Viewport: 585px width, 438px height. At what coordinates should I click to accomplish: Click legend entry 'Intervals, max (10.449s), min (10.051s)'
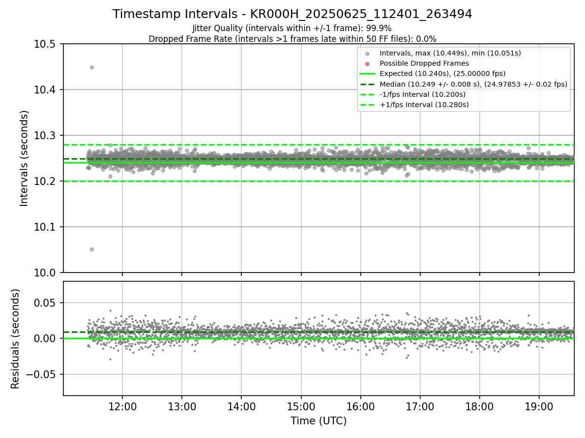tap(450, 53)
